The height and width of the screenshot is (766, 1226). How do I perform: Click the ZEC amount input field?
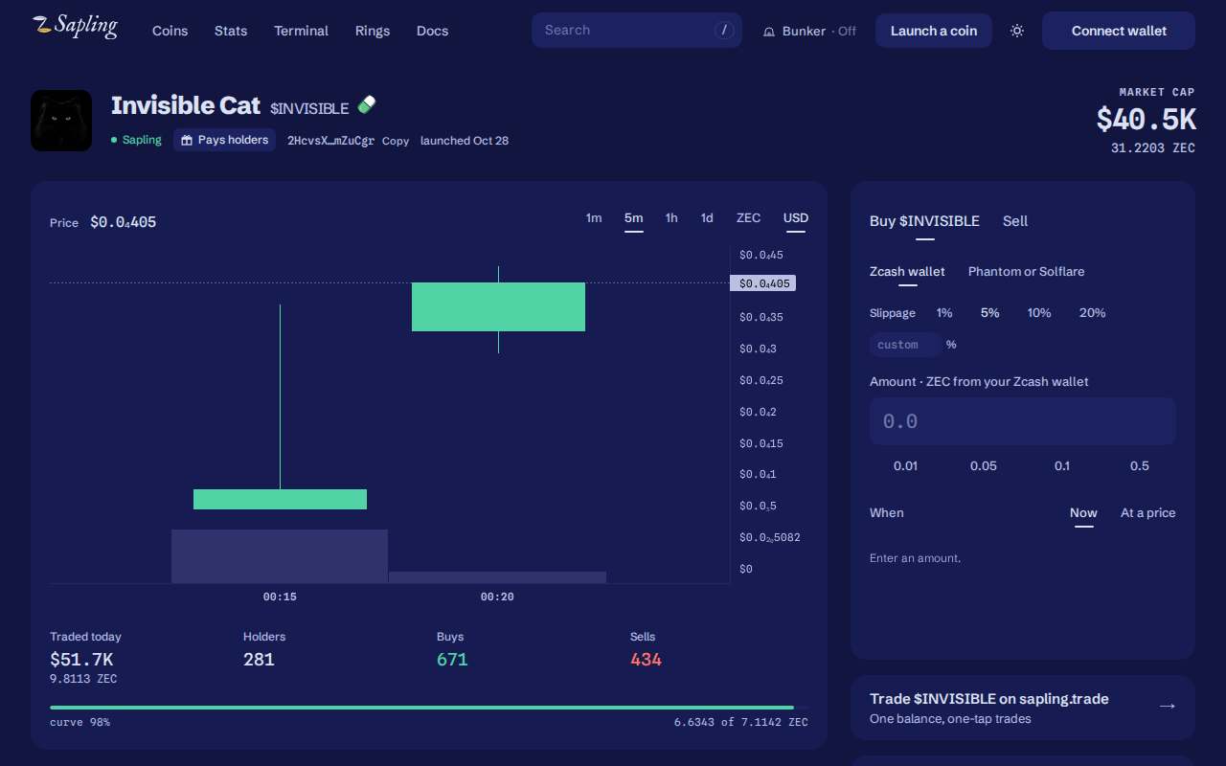[x=1022, y=421]
